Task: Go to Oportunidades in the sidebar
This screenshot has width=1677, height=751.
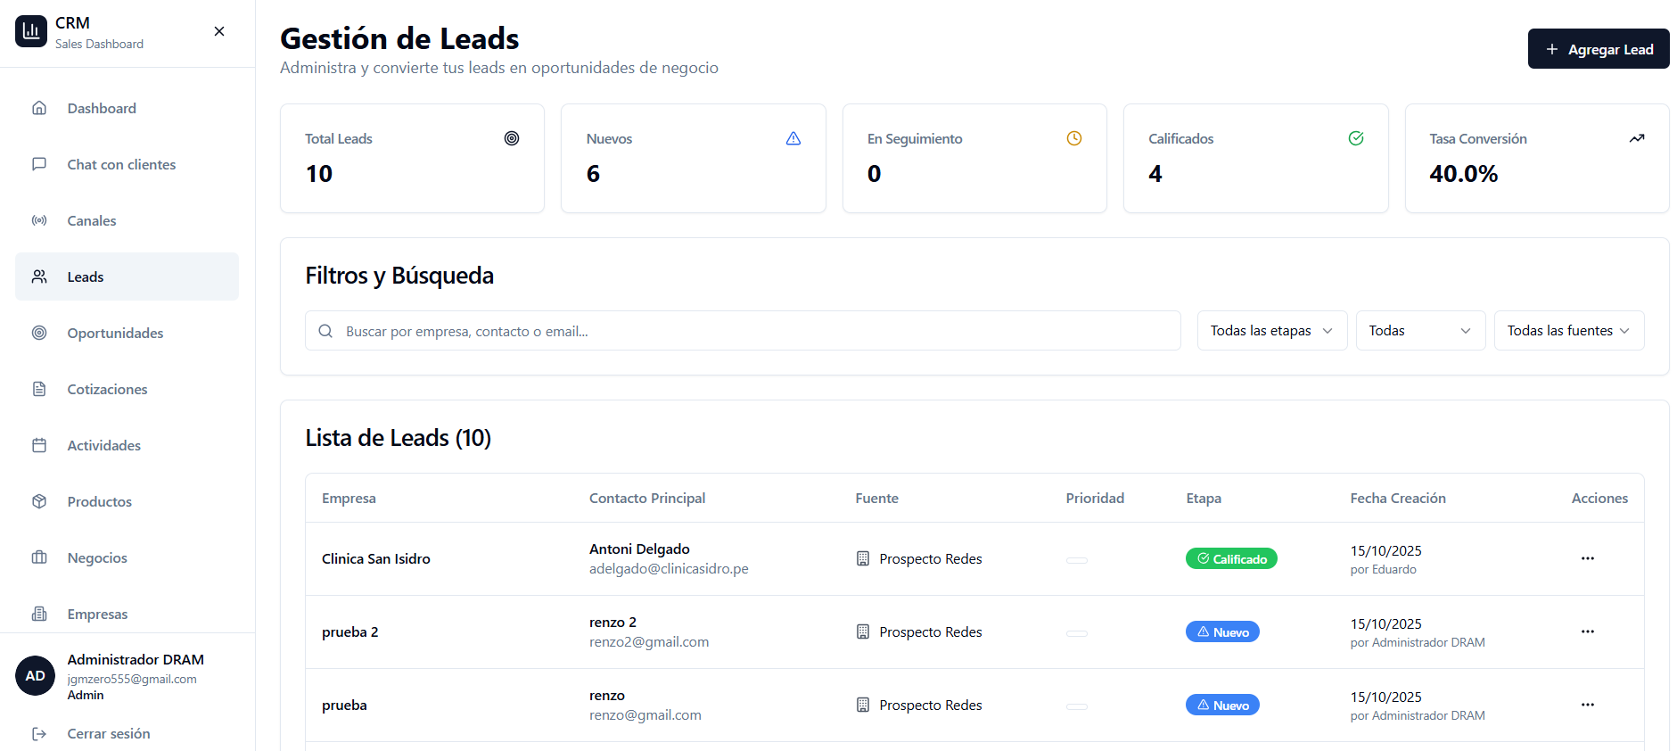Action: point(115,333)
